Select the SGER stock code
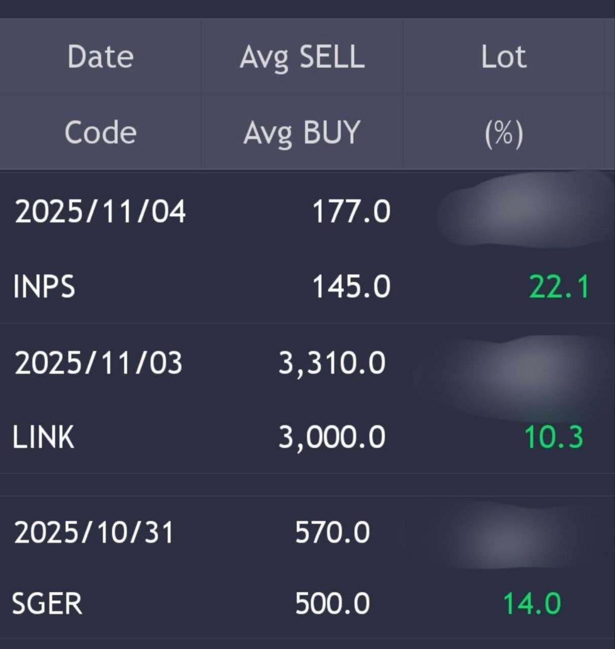This screenshot has height=649, width=615. click(47, 603)
